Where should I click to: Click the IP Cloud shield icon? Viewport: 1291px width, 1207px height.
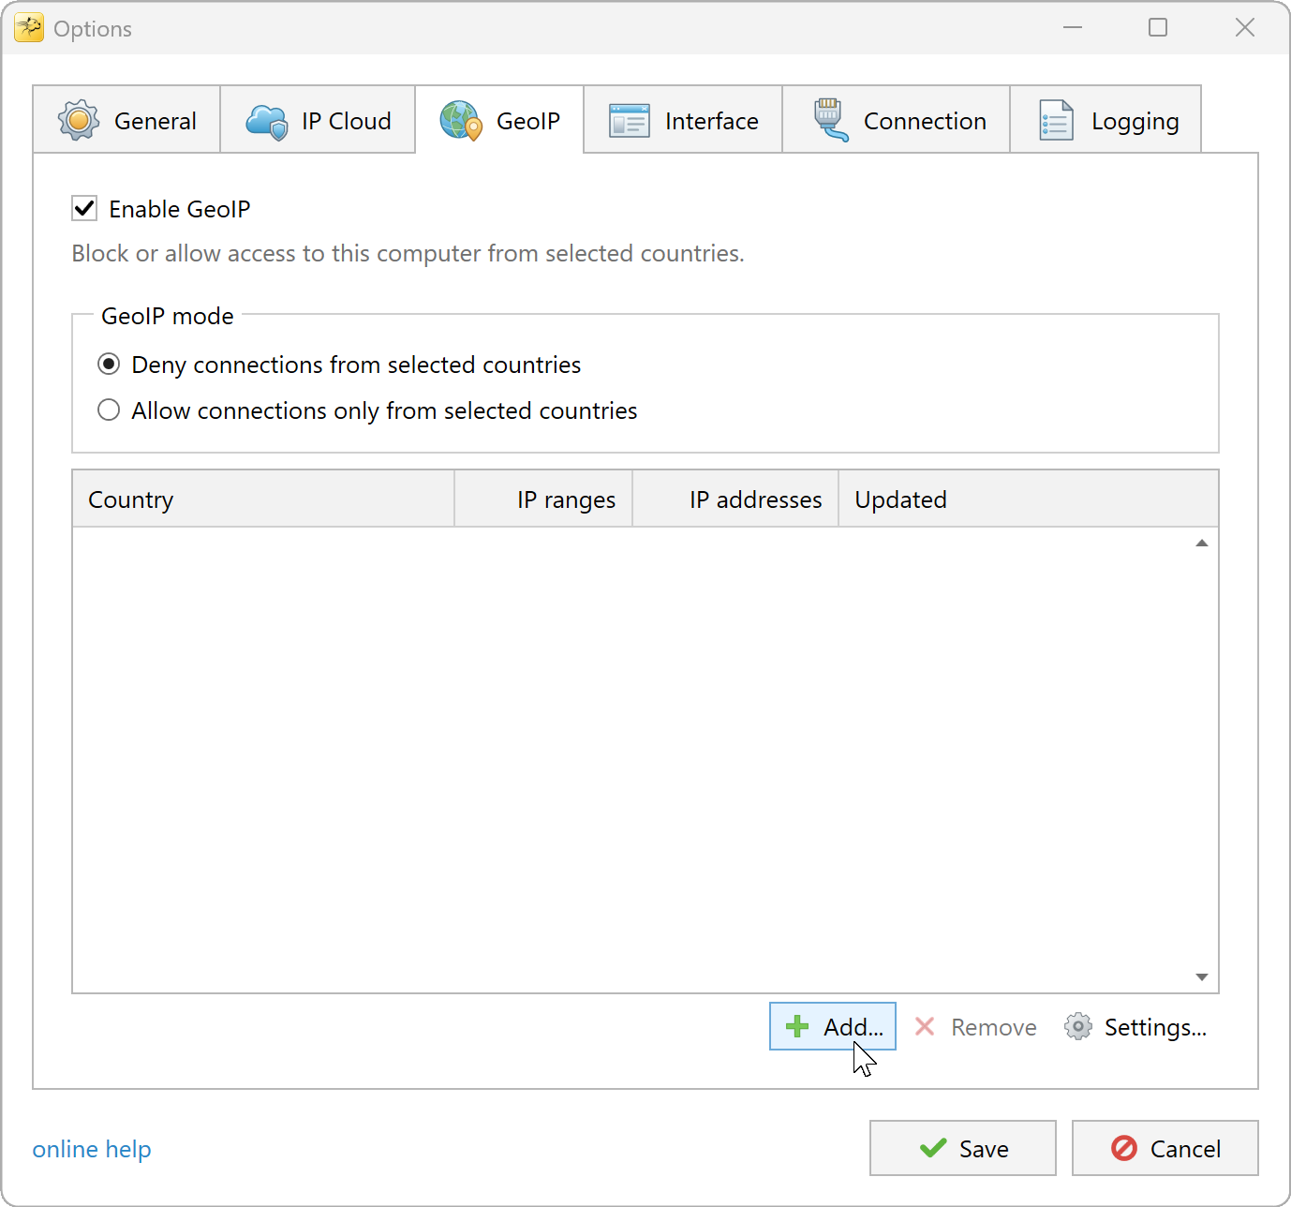(x=267, y=122)
